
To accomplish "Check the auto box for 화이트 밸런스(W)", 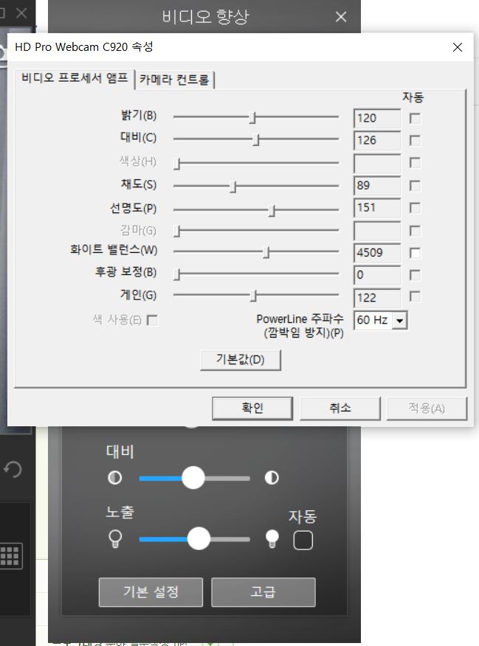I will point(415,252).
